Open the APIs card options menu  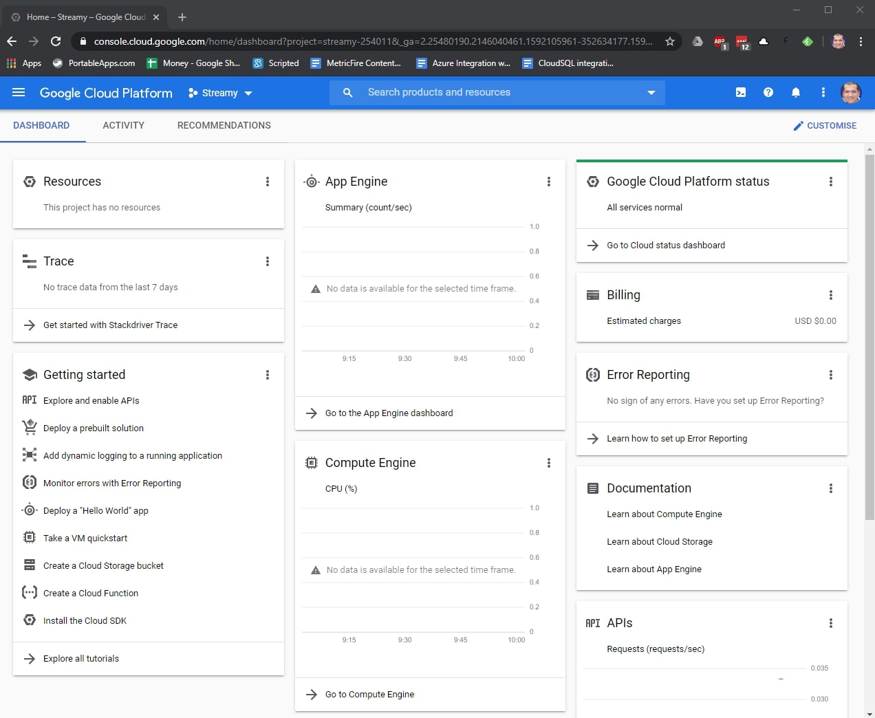pos(831,623)
